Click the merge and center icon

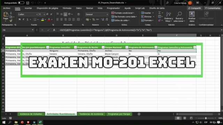(78, 19)
